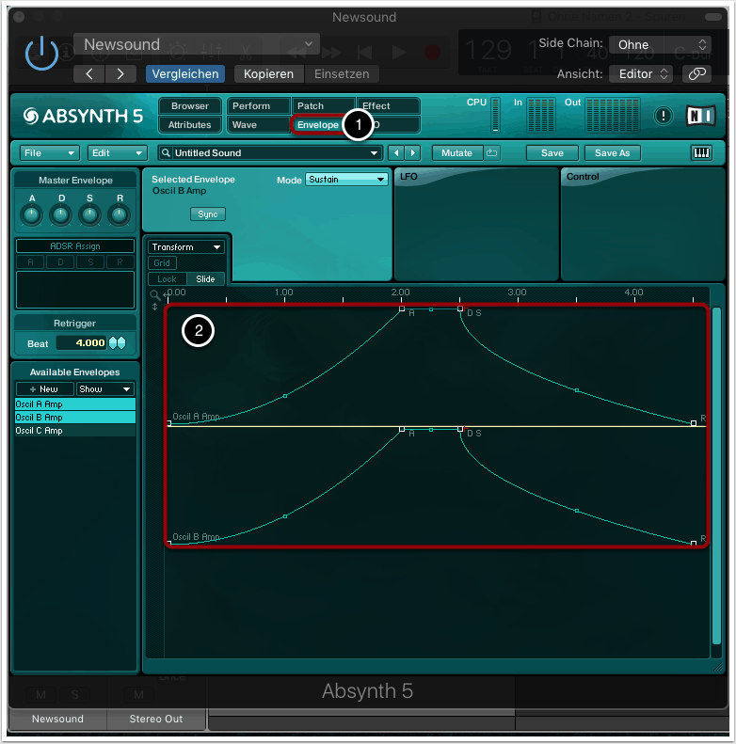The image size is (736, 744).
Task: Click the plugin power bypass button
Action: [x=41, y=54]
